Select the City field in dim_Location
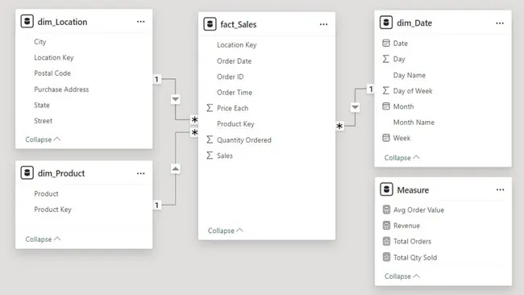The height and width of the screenshot is (295, 524). click(40, 42)
